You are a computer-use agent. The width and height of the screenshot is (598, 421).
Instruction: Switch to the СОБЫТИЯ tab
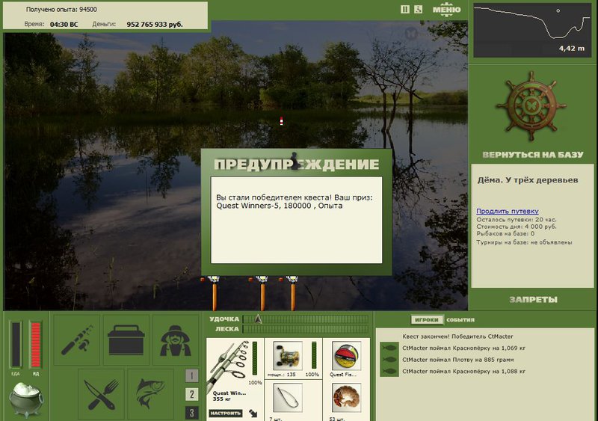click(460, 320)
